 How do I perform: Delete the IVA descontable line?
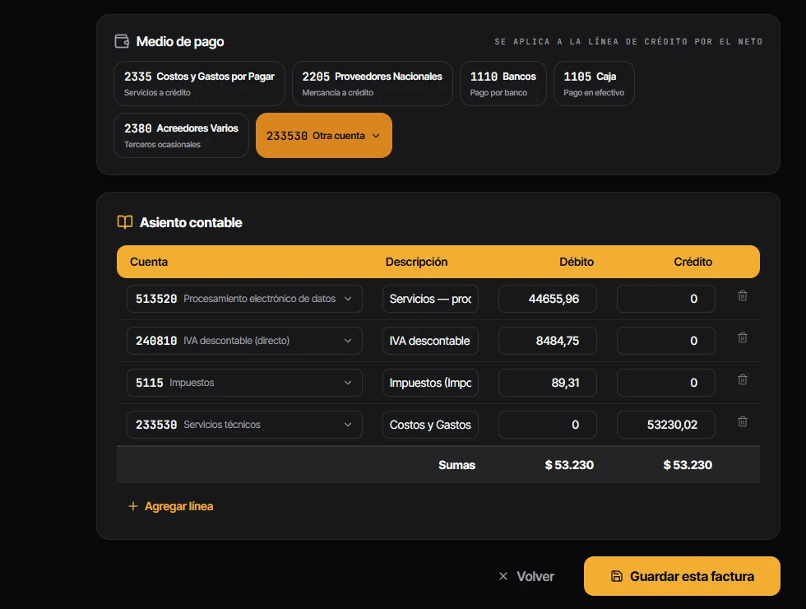(742, 338)
